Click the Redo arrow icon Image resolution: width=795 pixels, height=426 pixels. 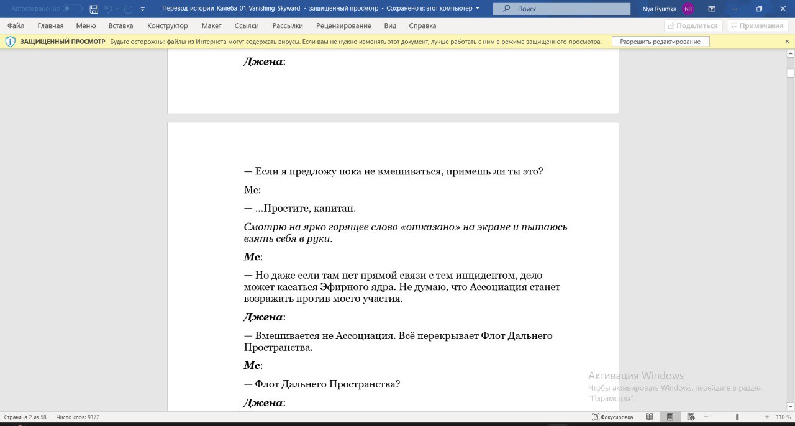coord(128,9)
